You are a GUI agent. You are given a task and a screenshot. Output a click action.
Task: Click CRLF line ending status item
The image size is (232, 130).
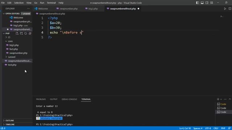point(216,129)
